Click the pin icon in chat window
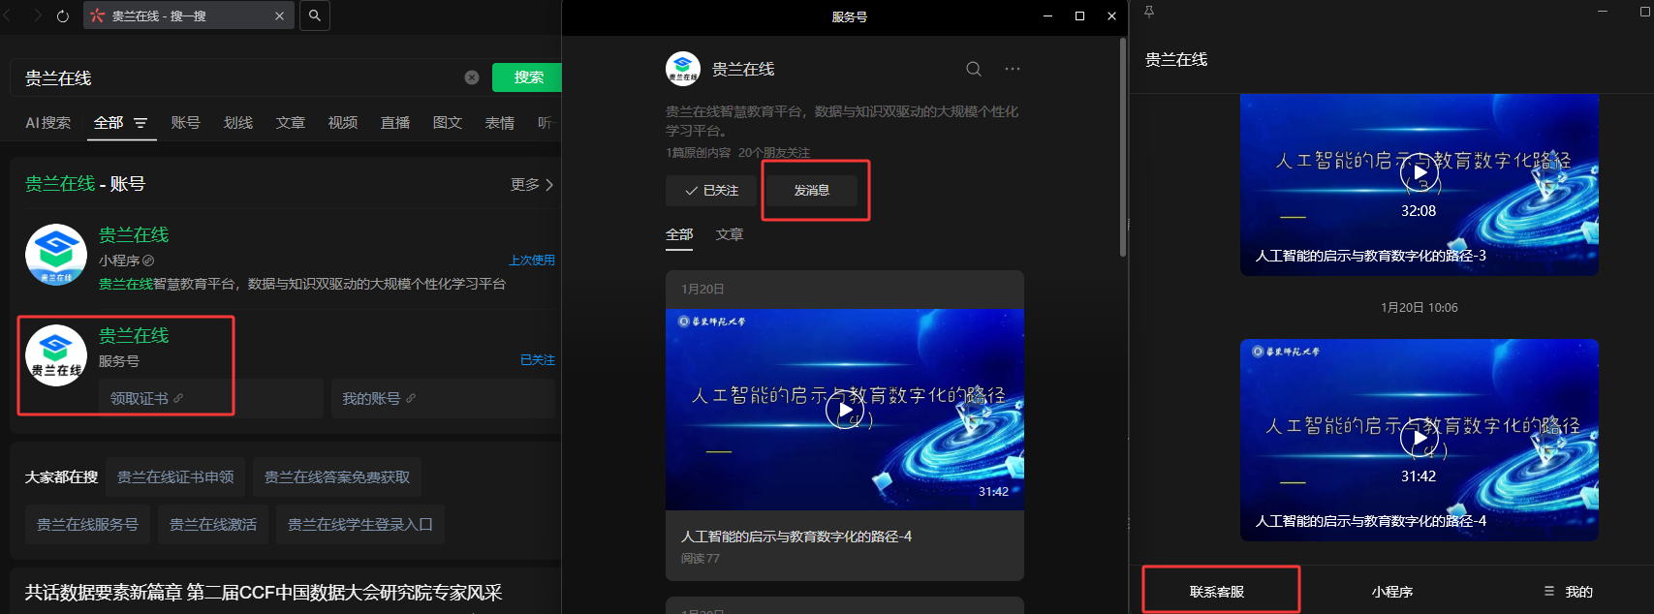1654x614 pixels. click(x=1149, y=12)
